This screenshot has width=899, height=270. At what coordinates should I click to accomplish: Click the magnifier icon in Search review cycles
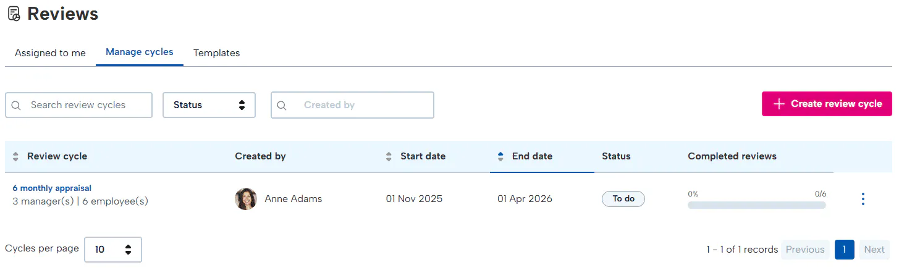(x=16, y=105)
